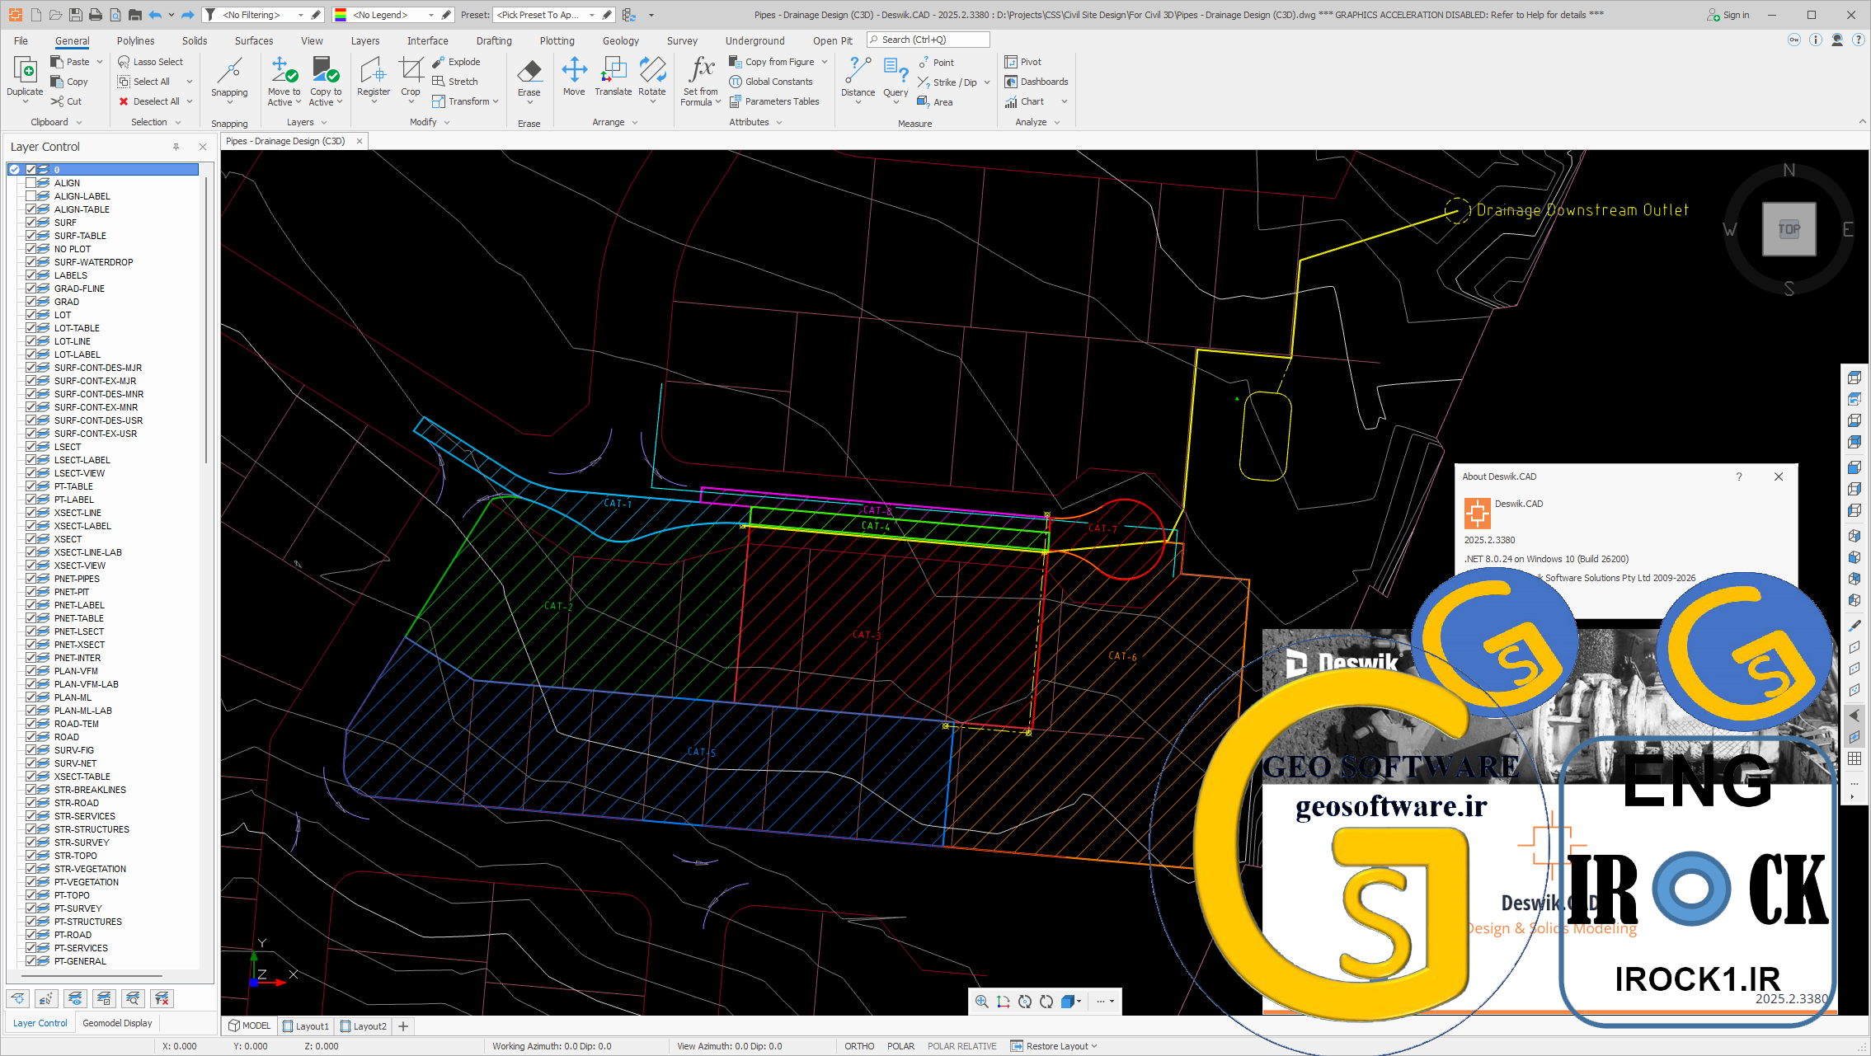Click the zoom magnifier in view toolbar
The height and width of the screenshot is (1056, 1871).
[981, 1002]
